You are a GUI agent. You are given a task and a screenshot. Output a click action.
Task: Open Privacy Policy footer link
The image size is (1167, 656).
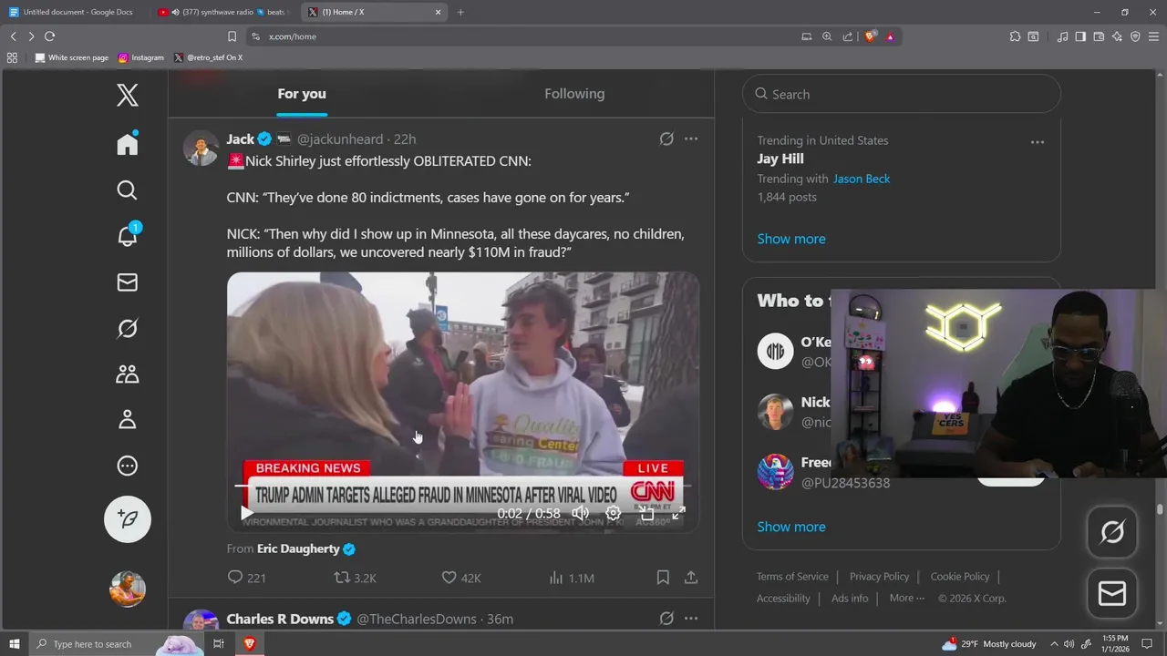879,577
